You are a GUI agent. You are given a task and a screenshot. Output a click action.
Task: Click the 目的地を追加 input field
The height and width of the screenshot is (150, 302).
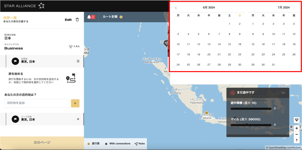[x=38, y=103]
